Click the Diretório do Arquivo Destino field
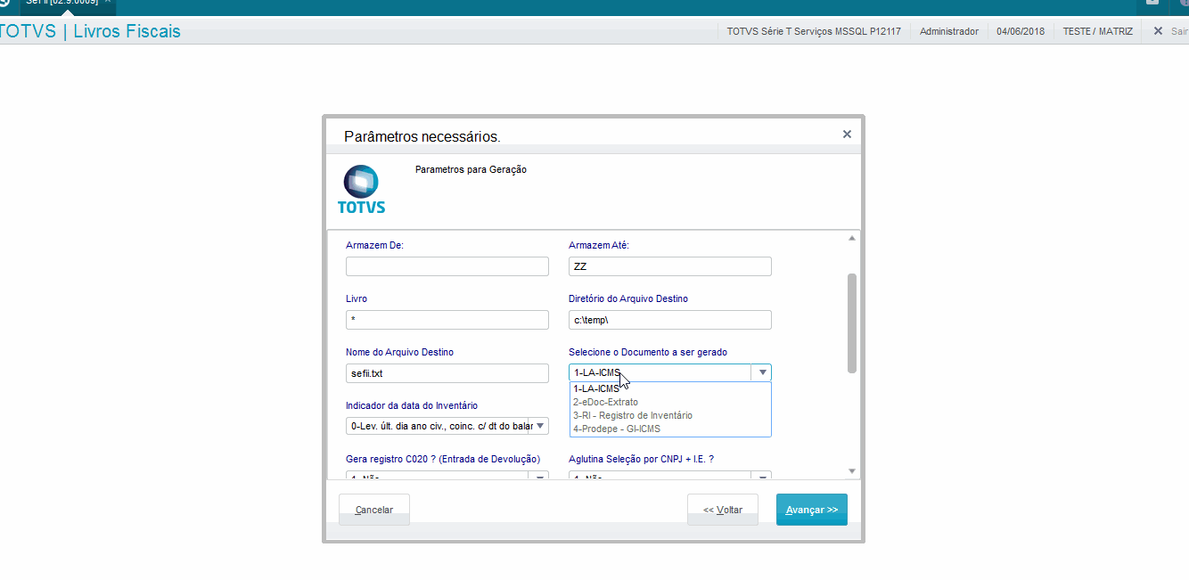The height and width of the screenshot is (580, 1189). point(670,320)
